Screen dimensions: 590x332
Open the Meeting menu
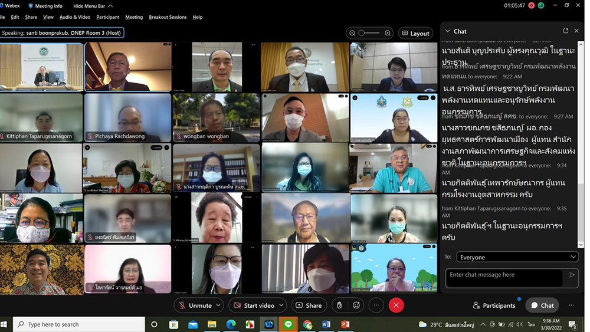tap(134, 17)
